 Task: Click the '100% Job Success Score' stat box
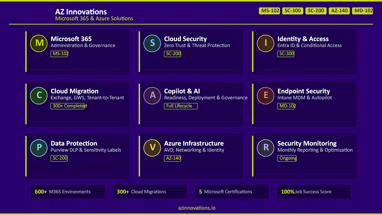(314, 192)
